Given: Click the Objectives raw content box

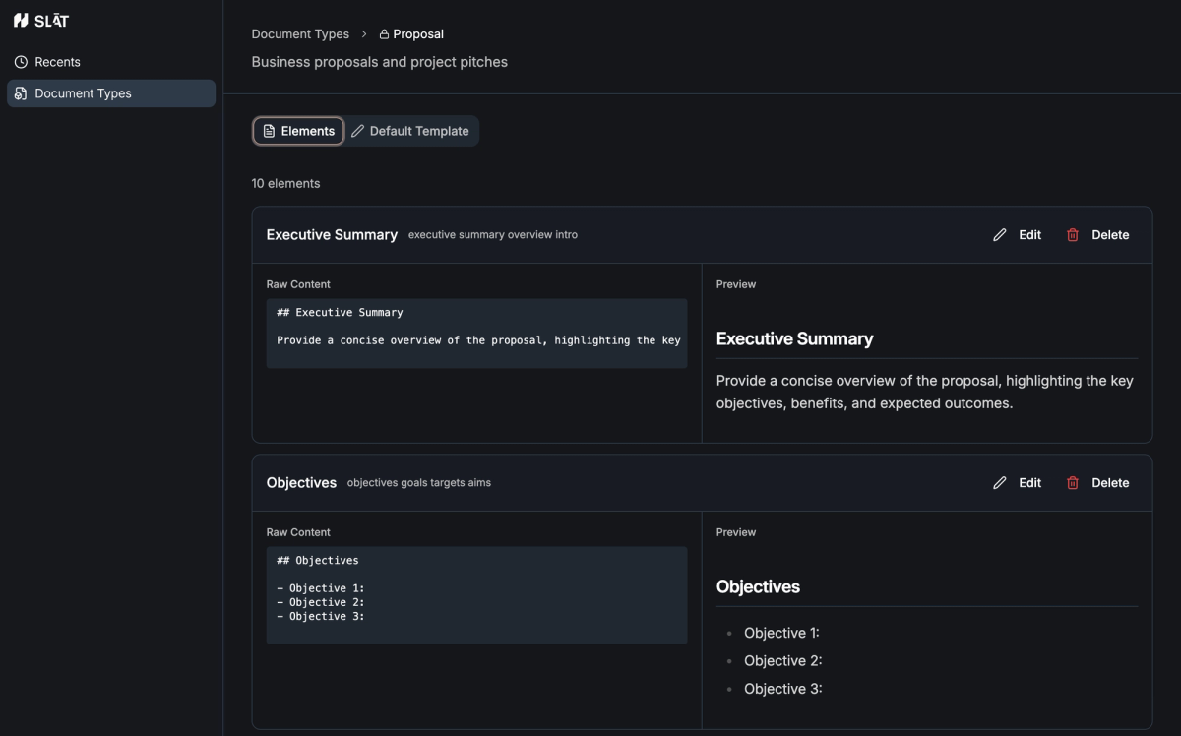Looking at the screenshot, I should [476, 595].
